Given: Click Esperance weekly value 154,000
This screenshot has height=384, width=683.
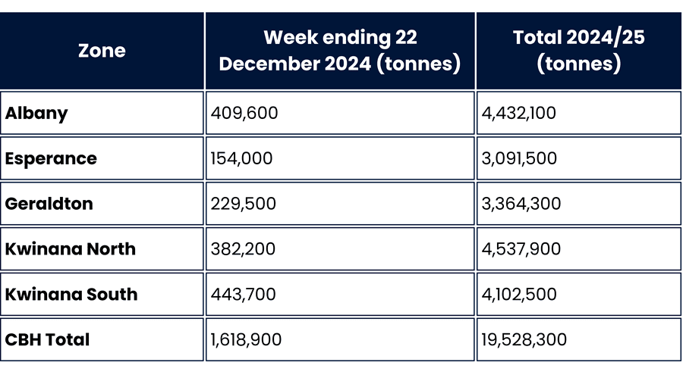Looking at the screenshot, I should click(x=242, y=158).
